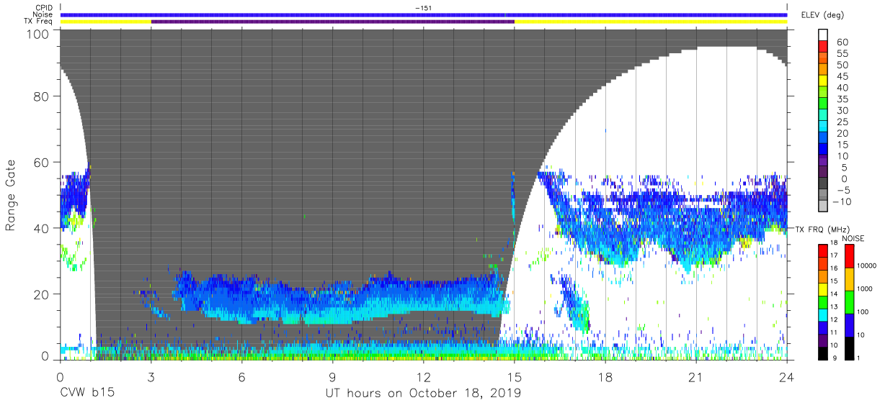Select the ELEV (deg) colorbar title
This screenshot has width=885, height=408.
tap(823, 15)
